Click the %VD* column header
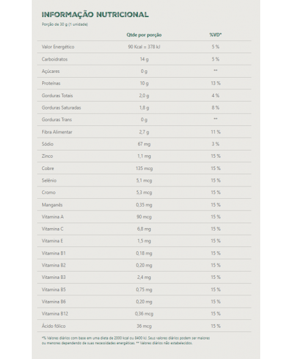 (x=216, y=35)
